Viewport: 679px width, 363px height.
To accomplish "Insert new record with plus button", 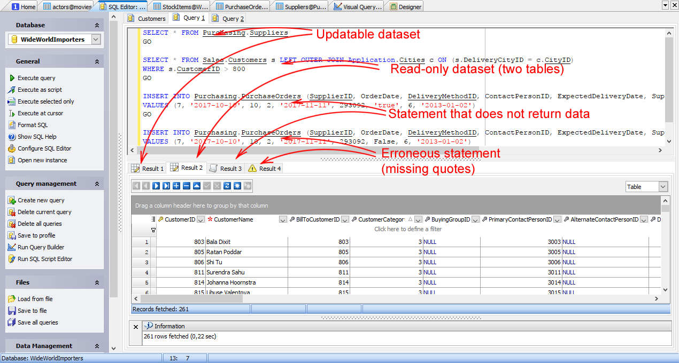I will coord(176,186).
